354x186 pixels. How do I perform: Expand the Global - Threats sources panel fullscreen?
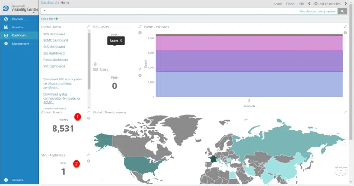point(345,112)
